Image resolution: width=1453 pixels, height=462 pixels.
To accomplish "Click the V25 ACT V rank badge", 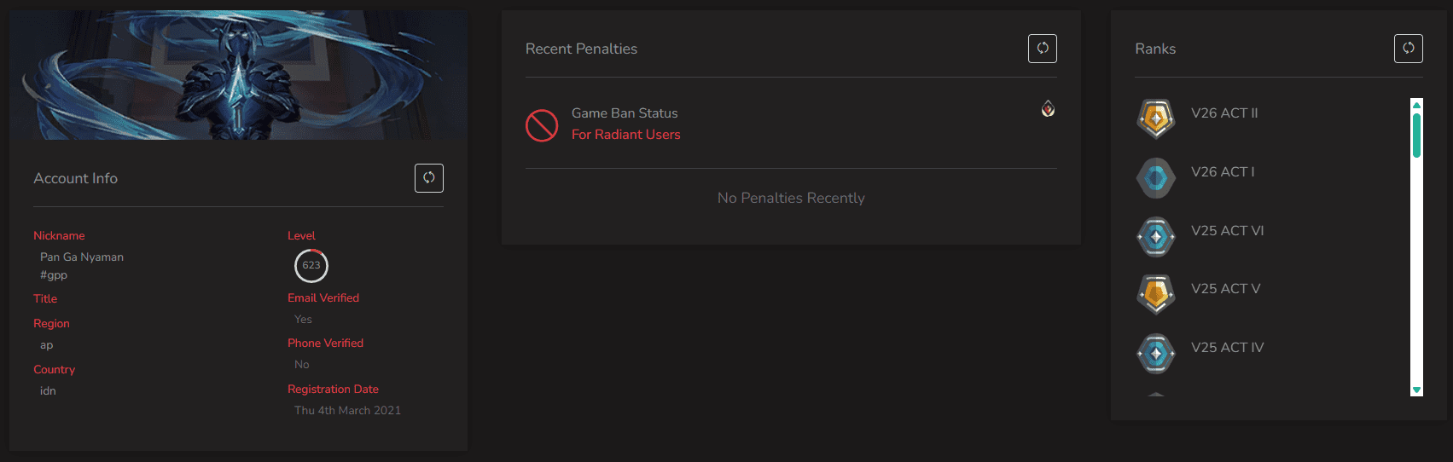I will 1156,294.
